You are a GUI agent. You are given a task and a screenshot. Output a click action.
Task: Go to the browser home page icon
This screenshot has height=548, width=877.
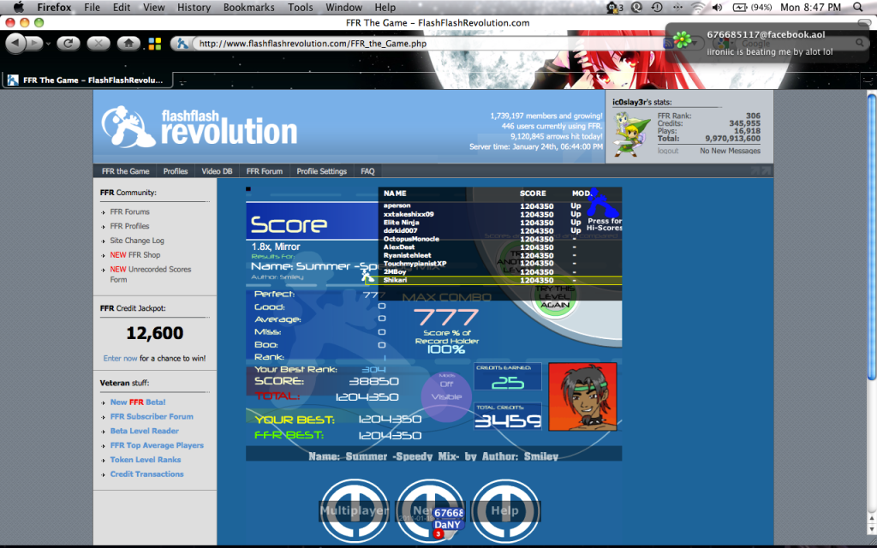point(128,43)
